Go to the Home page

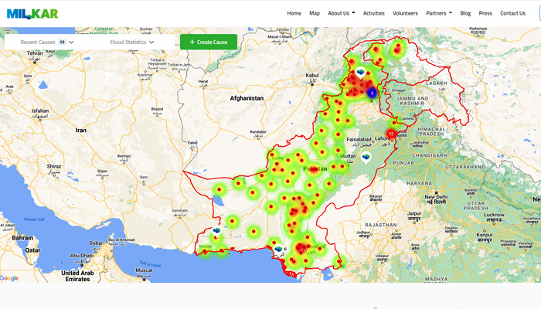294,13
